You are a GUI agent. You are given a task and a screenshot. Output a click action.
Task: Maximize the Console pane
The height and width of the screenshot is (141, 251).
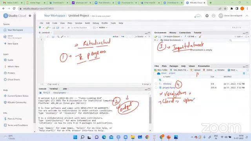(x=149, y=89)
